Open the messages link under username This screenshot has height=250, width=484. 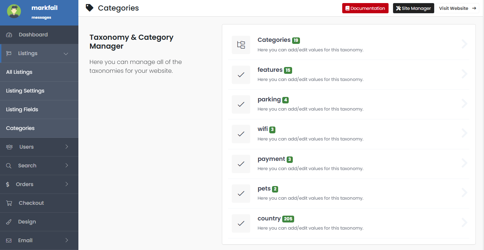pos(41,17)
